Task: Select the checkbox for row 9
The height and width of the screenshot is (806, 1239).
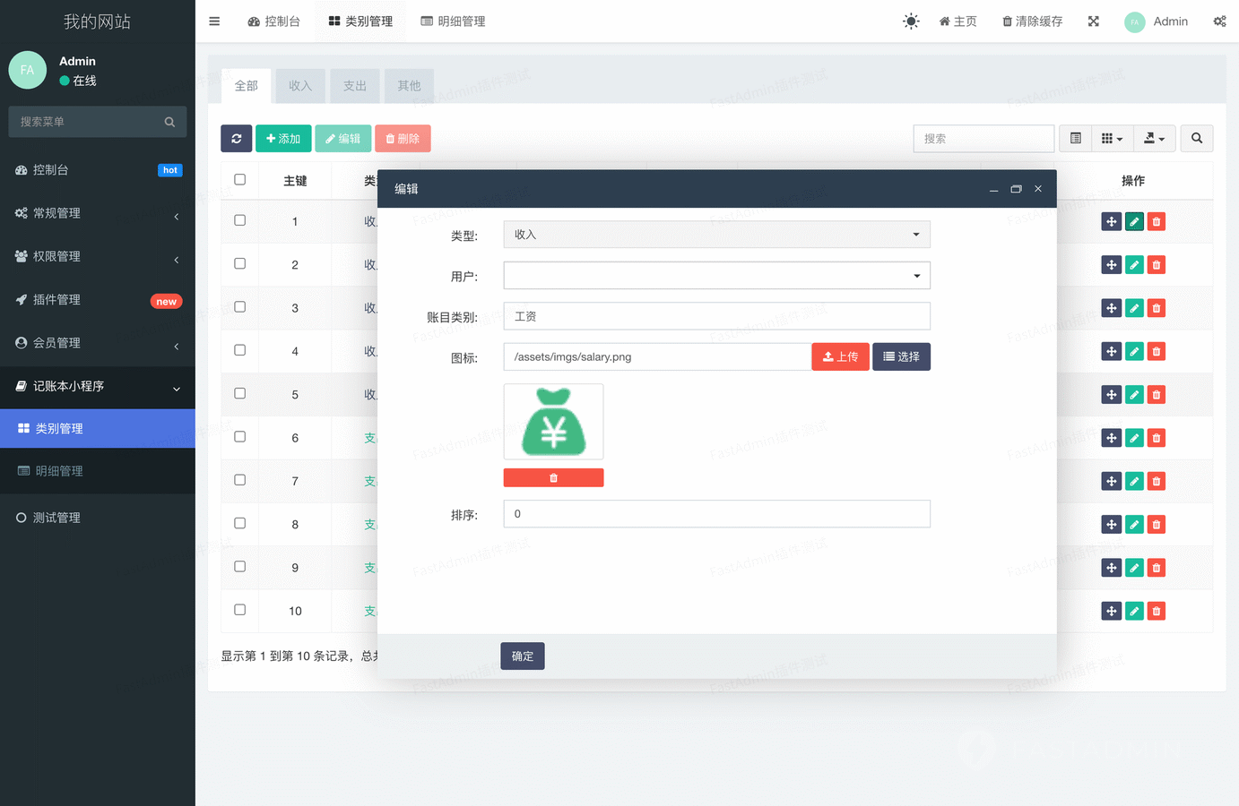Action: [x=239, y=567]
